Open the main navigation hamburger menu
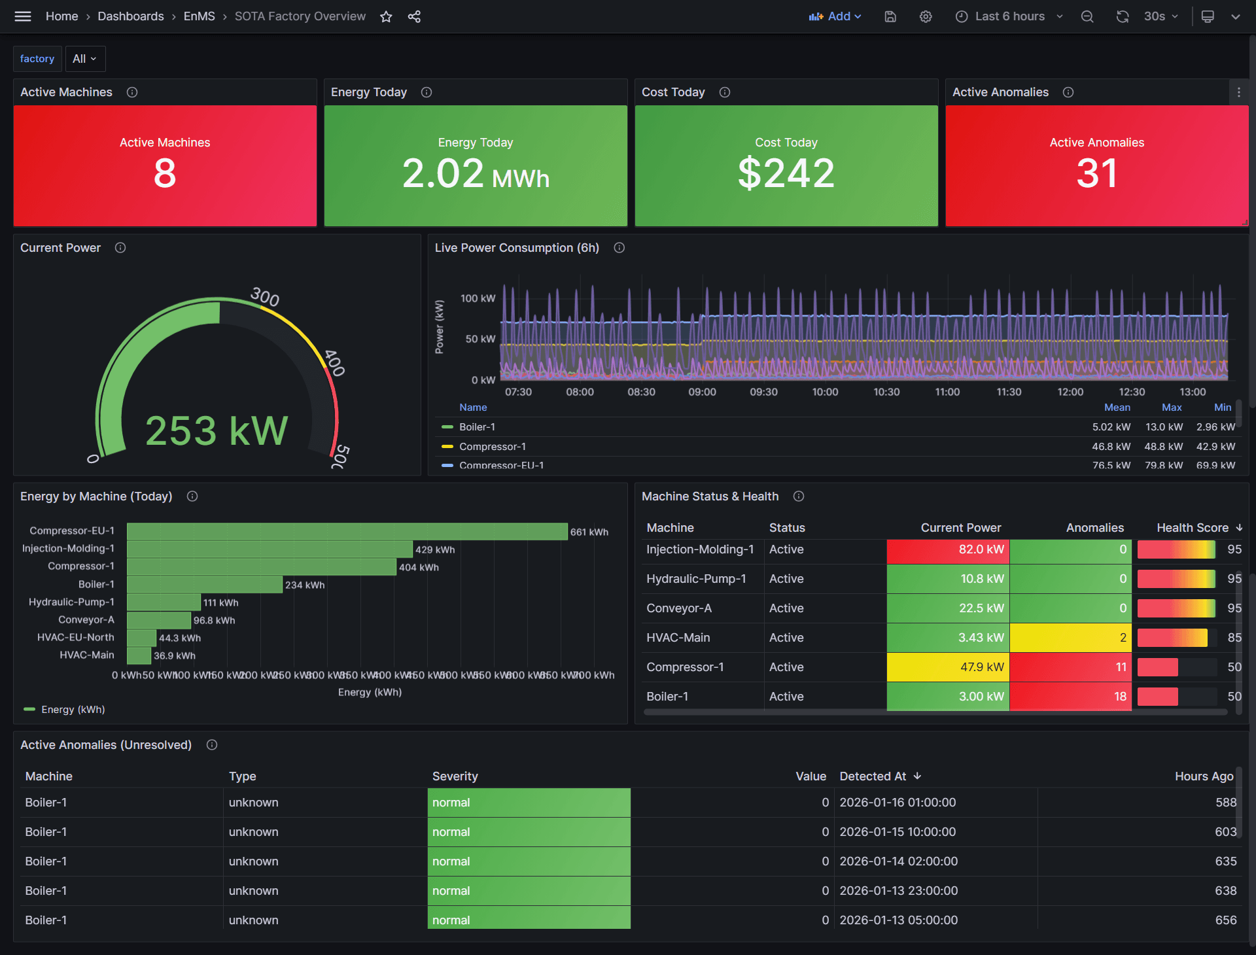1256x955 pixels. (x=22, y=16)
